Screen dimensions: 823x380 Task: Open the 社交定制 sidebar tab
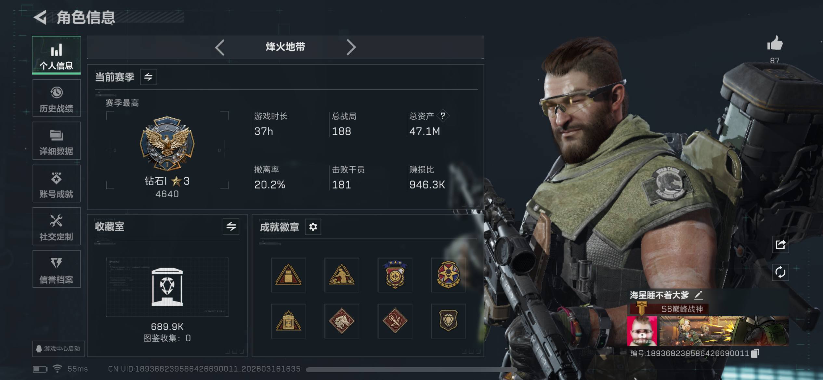57,226
